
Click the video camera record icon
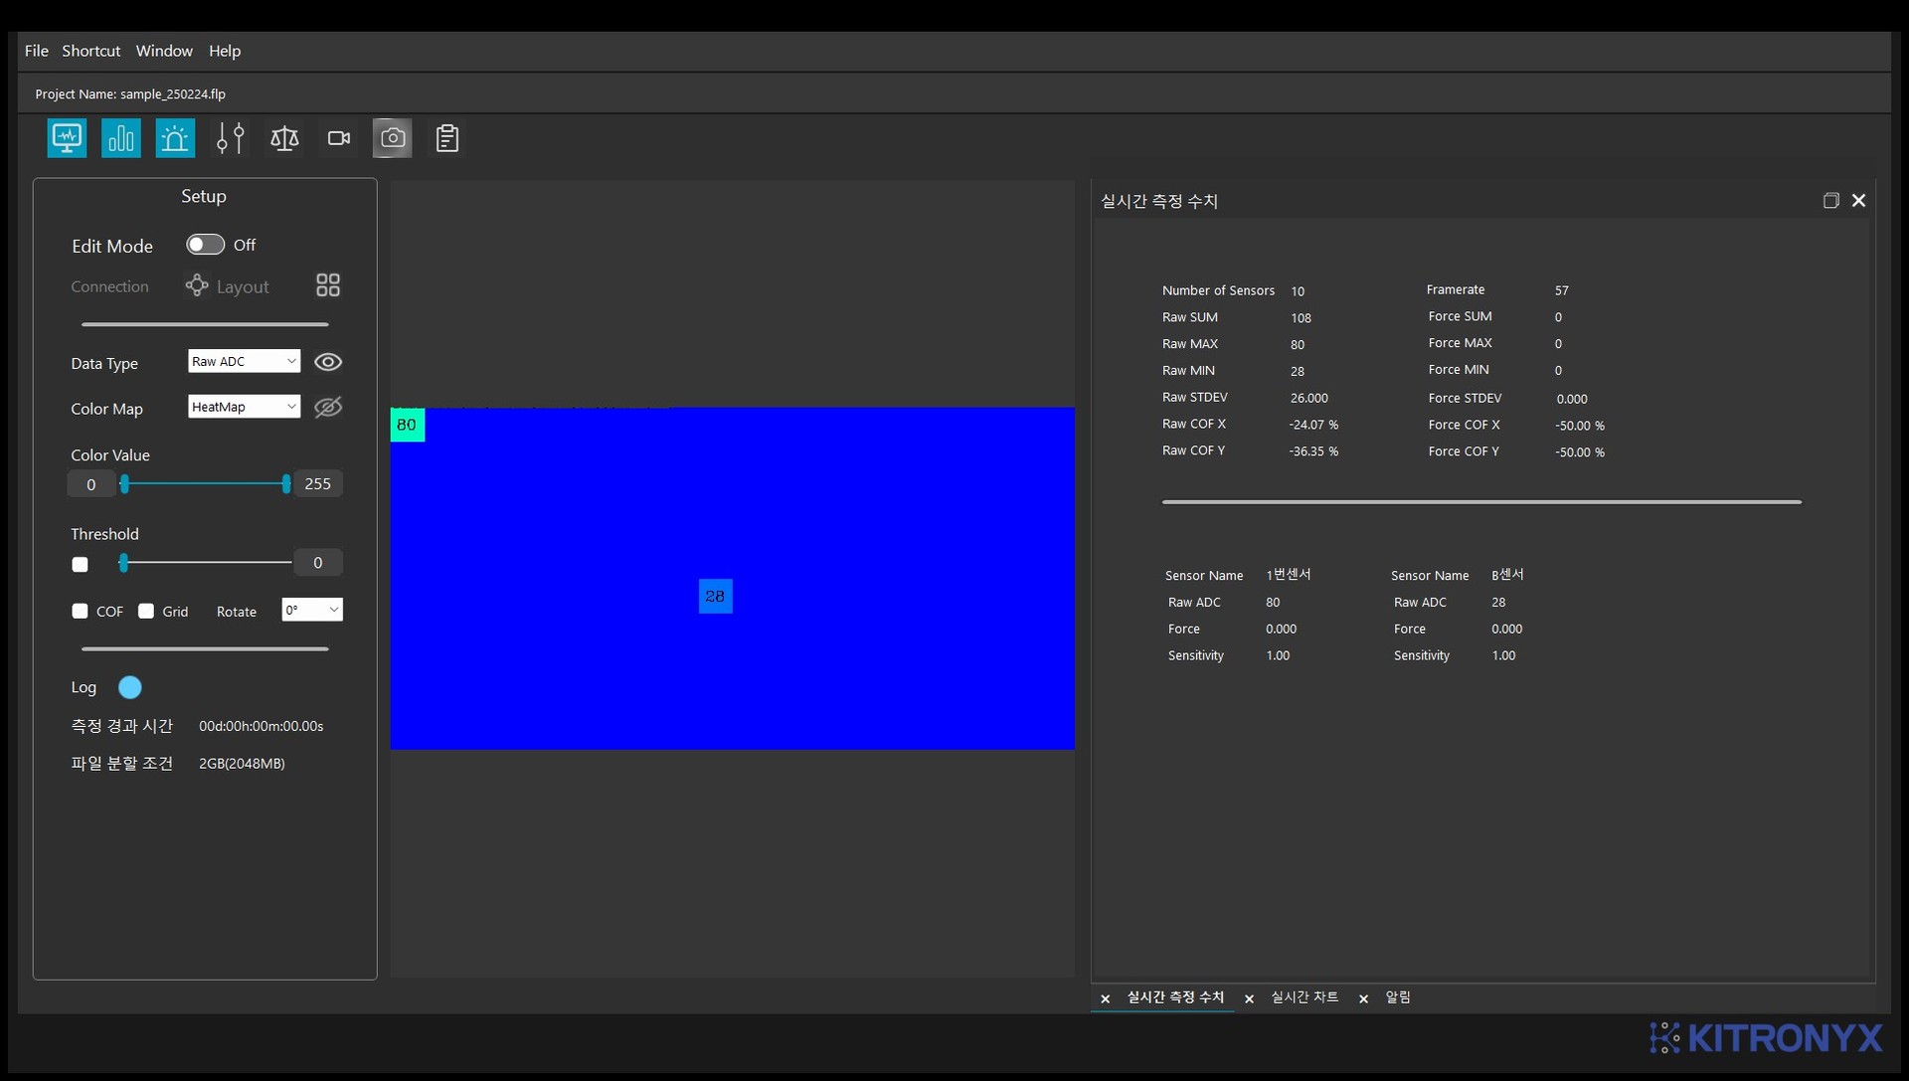click(x=339, y=138)
